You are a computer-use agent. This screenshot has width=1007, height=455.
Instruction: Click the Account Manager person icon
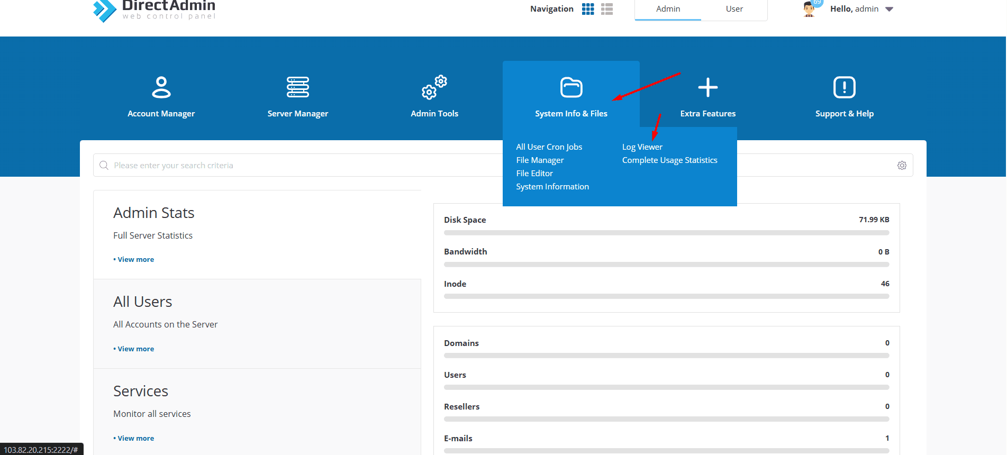pyautogui.click(x=161, y=87)
